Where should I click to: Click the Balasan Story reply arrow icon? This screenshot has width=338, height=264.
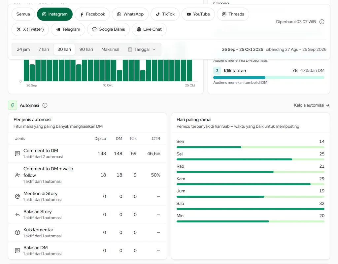pos(17,214)
